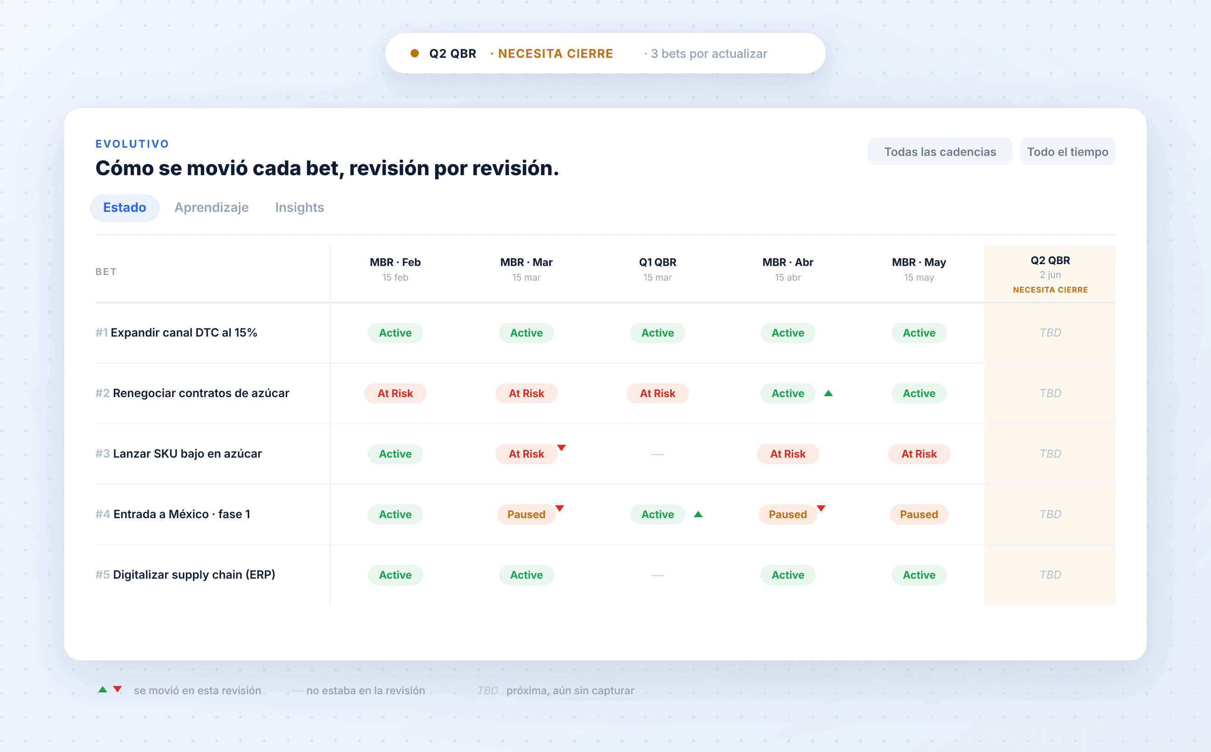Image resolution: width=1211 pixels, height=752 pixels.
Task: Click red down arrow on Lanzar SKU MBR Mar
Action: coord(561,448)
